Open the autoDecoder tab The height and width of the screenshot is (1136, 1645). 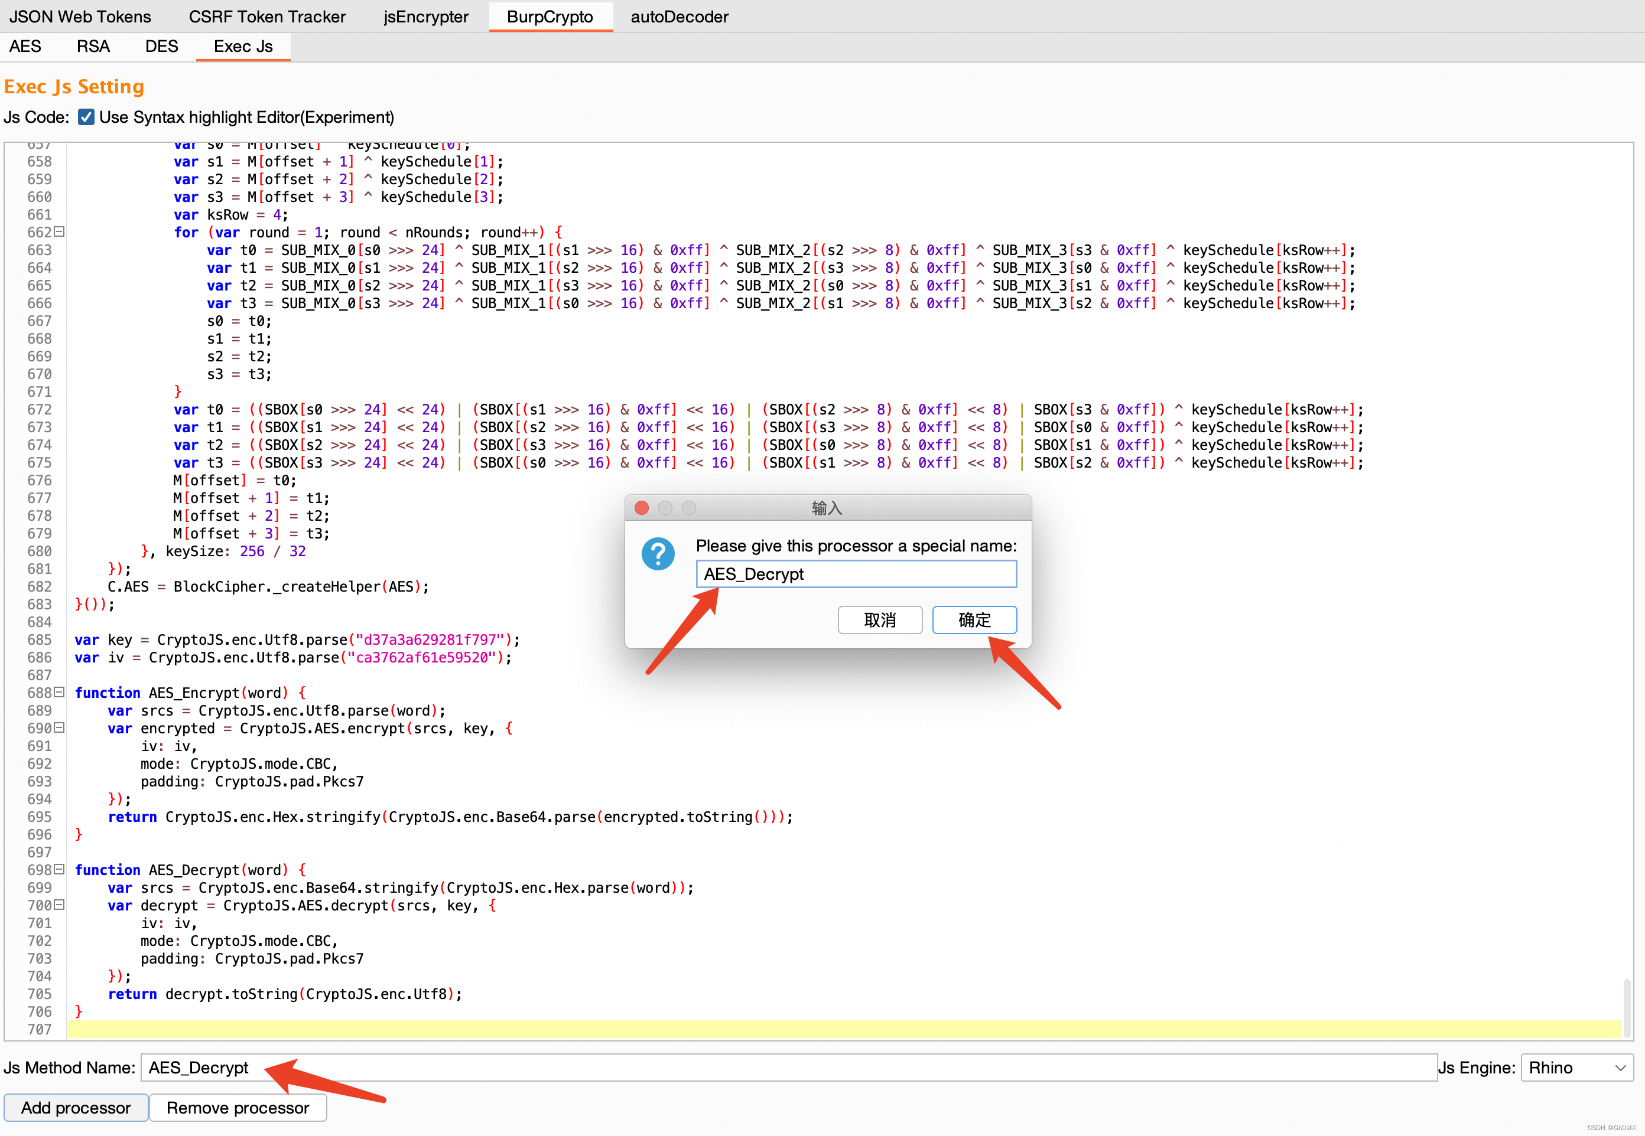click(679, 17)
